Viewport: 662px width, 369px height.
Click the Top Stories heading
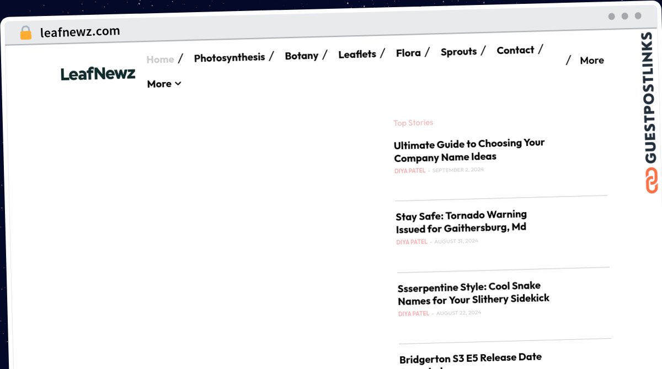pos(413,123)
